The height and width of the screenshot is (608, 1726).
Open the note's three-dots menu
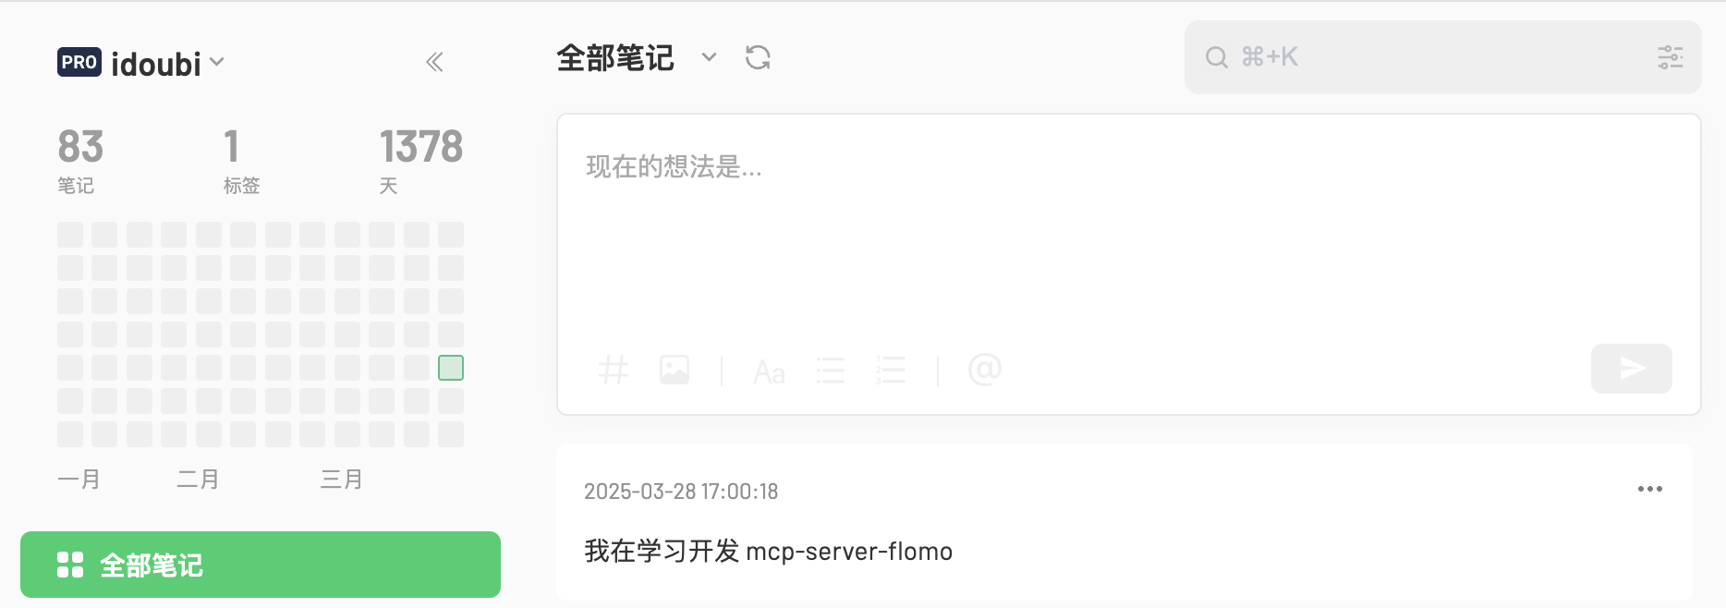1649,489
